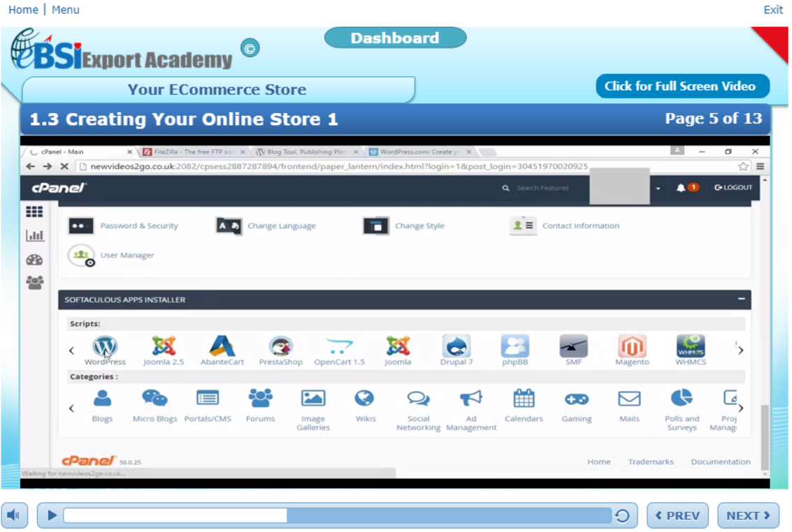Select the Calendars category

tap(524, 406)
